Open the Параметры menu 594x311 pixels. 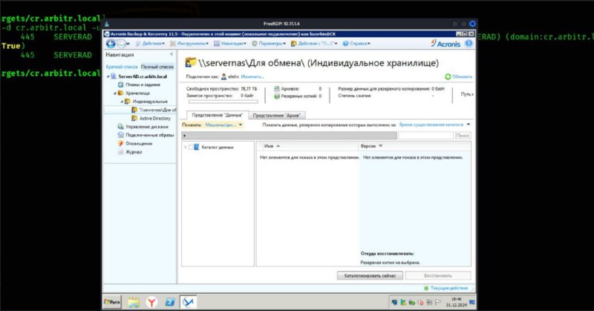[x=269, y=44]
